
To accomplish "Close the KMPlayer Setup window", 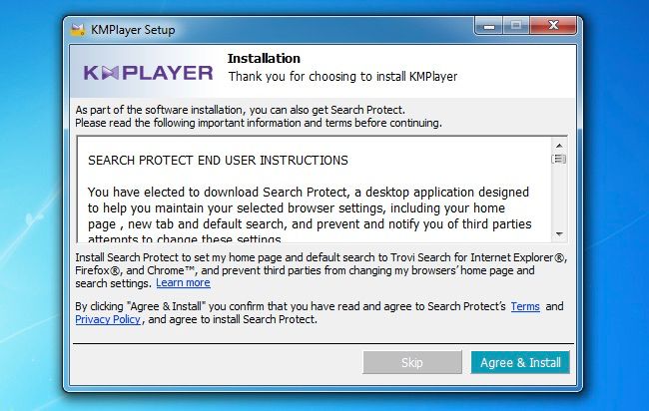I will pos(553,26).
